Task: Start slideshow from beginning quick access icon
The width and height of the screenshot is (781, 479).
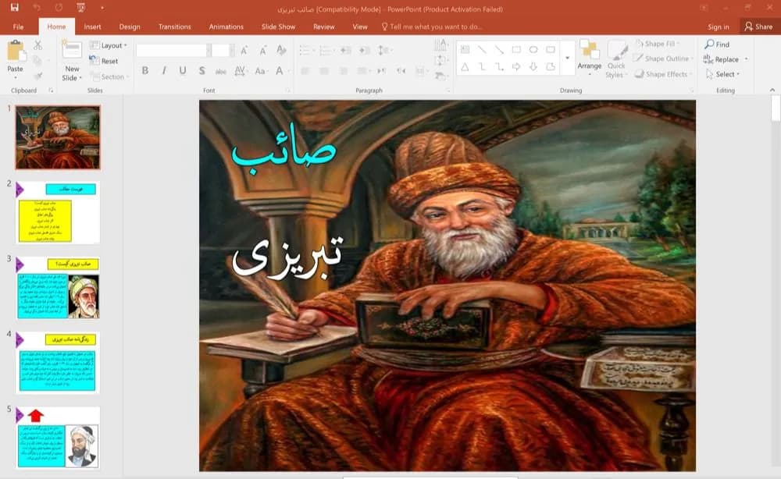Action: pos(81,8)
